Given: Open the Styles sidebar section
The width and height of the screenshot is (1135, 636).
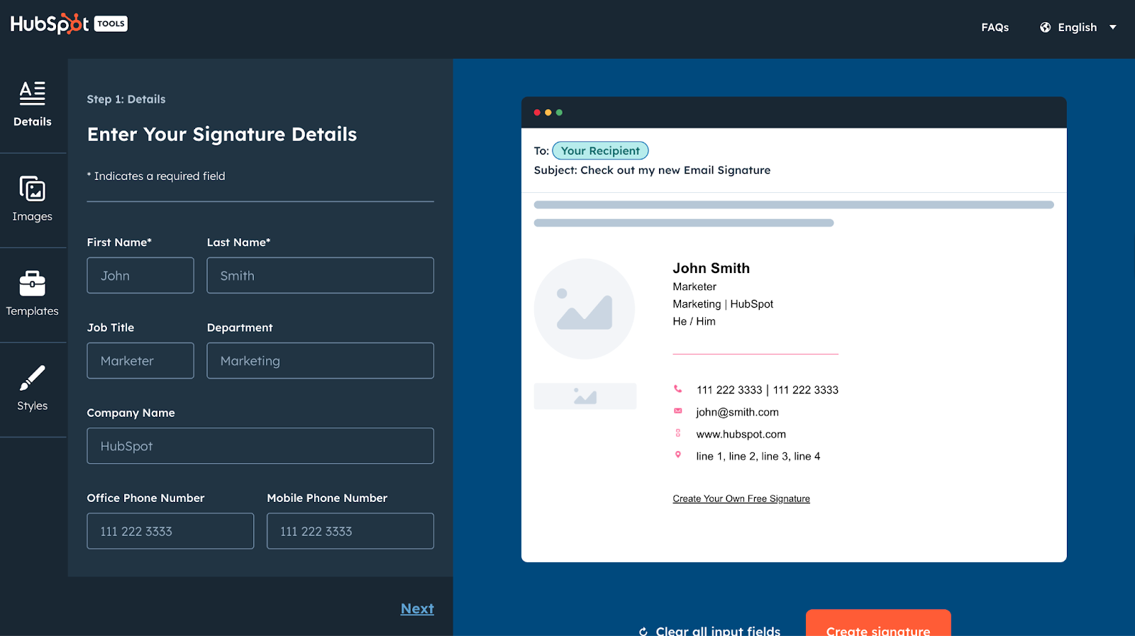Looking at the screenshot, I should [33, 389].
